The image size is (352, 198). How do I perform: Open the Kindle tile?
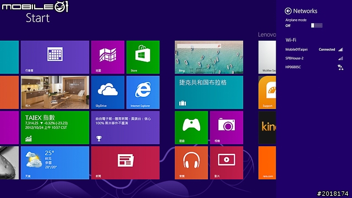coord(267,128)
